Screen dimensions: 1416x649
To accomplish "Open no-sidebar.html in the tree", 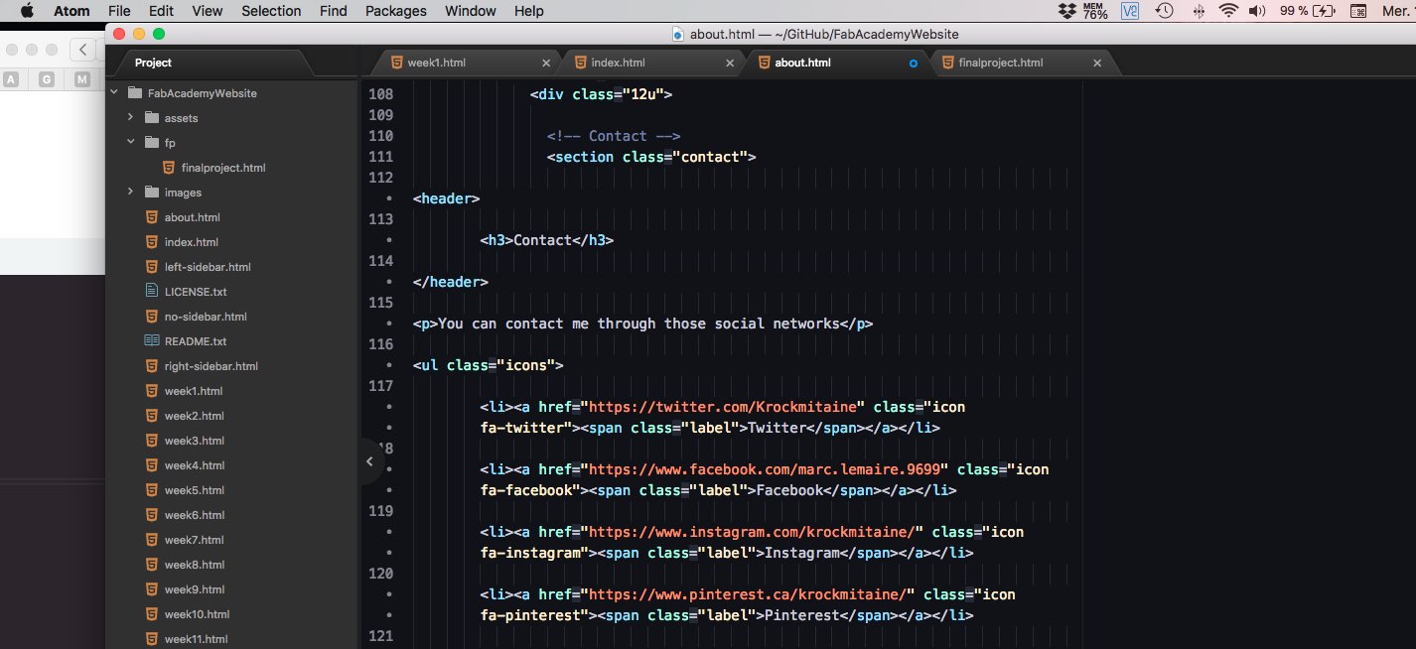I will pyautogui.click(x=206, y=317).
